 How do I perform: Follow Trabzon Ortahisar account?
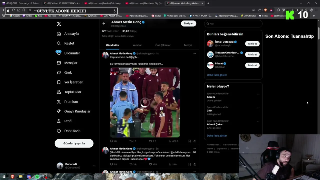(x=252, y=54)
